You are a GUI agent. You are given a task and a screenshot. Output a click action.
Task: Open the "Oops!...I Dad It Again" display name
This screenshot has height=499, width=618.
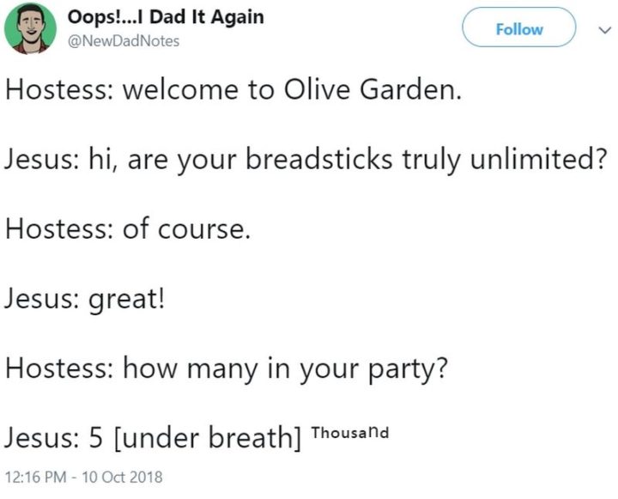point(166,17)
